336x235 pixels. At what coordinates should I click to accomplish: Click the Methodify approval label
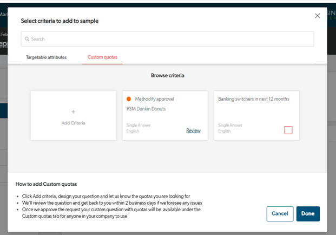click(154, 99)
